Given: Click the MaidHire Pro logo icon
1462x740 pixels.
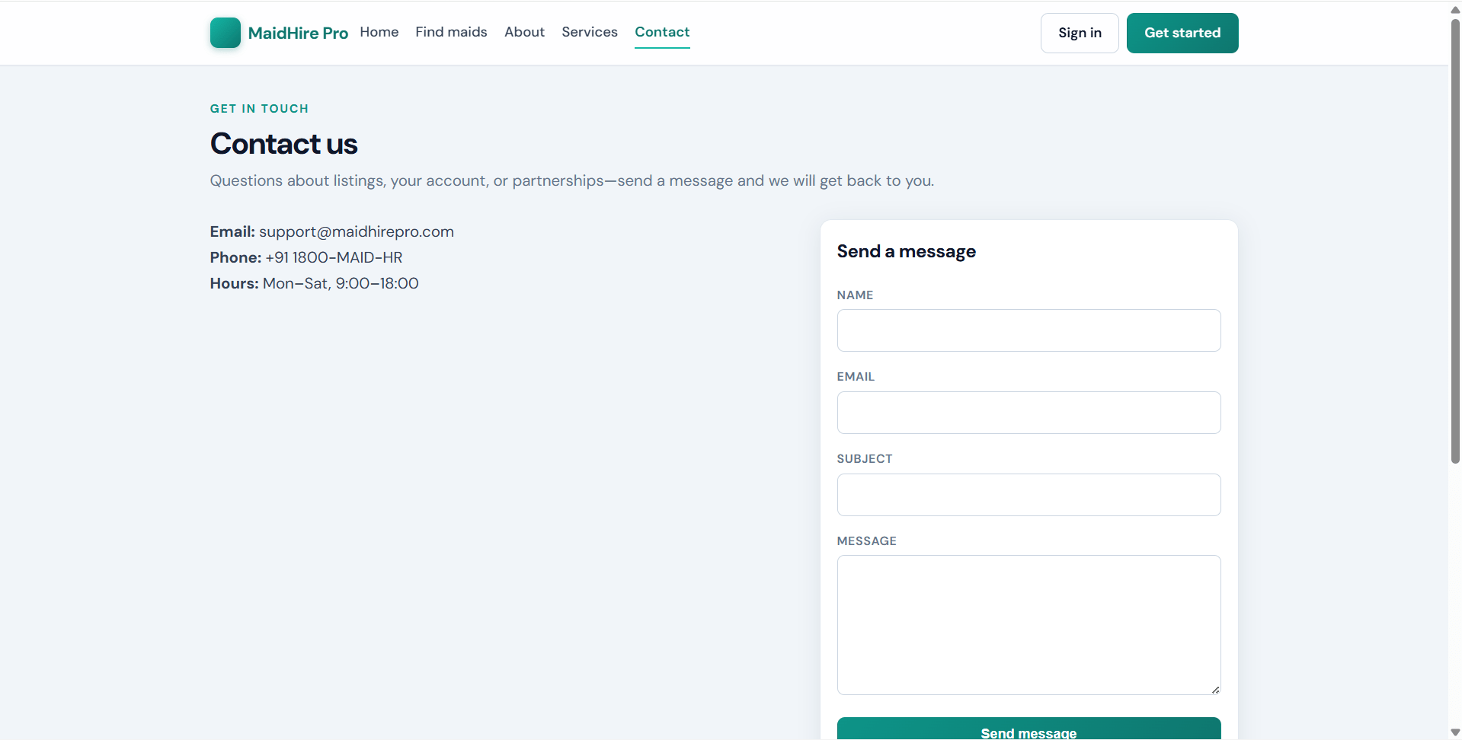Looking at the screenshot, I should tap(225, 33).
